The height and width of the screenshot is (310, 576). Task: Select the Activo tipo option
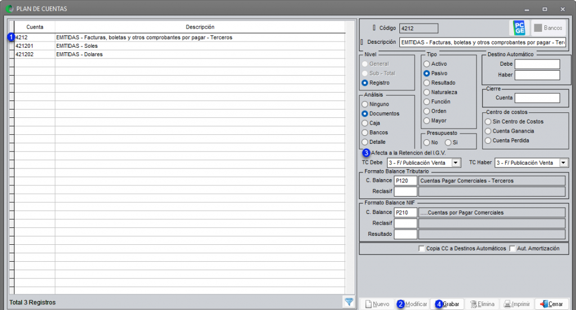click(426, 64)
